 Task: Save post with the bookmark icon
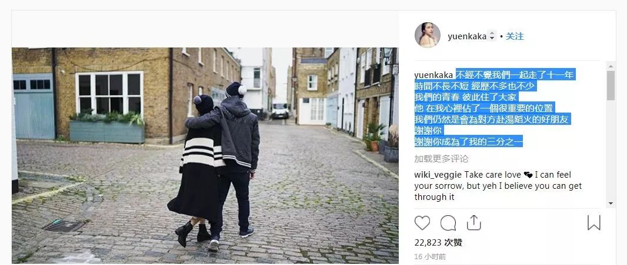[594, 223]
